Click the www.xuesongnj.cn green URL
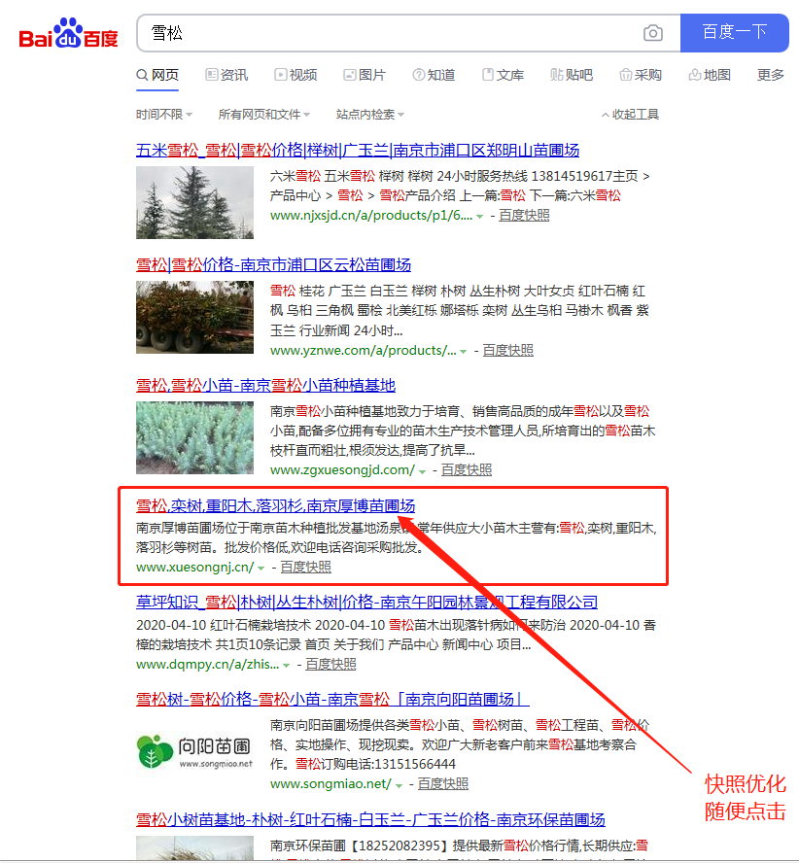 point(195,568)
